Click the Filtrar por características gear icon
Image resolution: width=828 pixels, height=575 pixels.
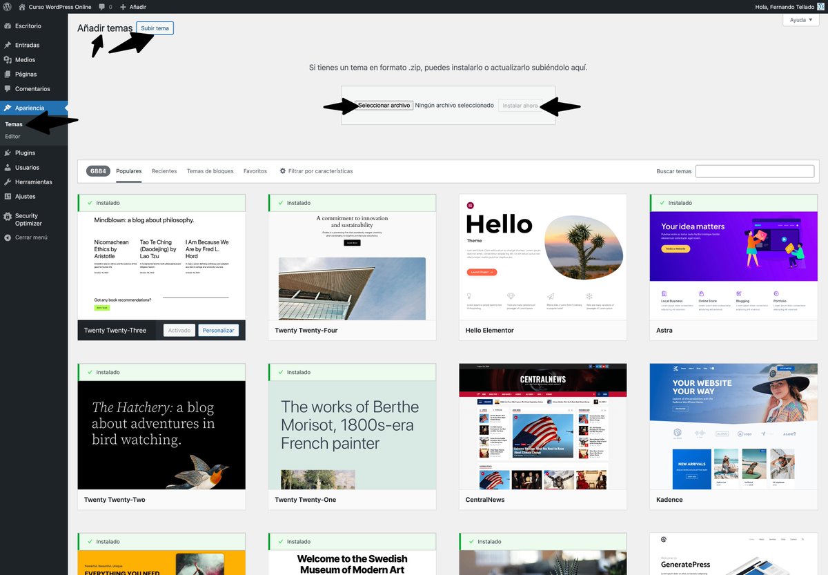click(x=282, y=170)
